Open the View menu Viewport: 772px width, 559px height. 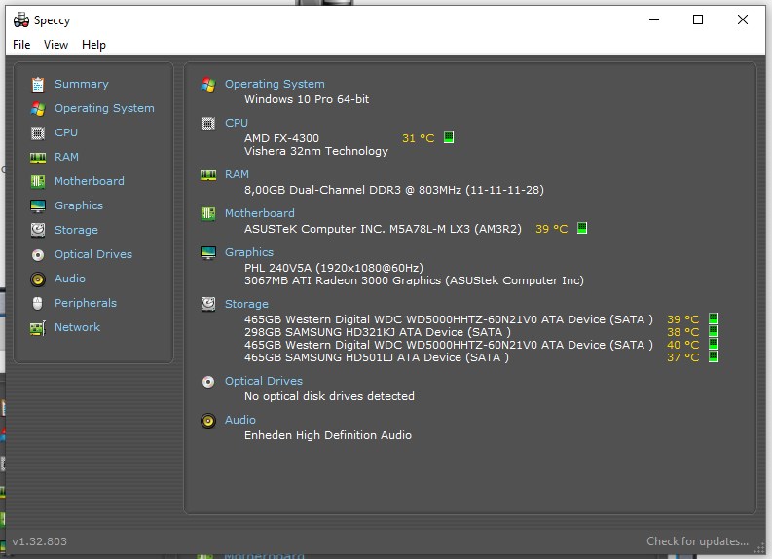point(55,45)
